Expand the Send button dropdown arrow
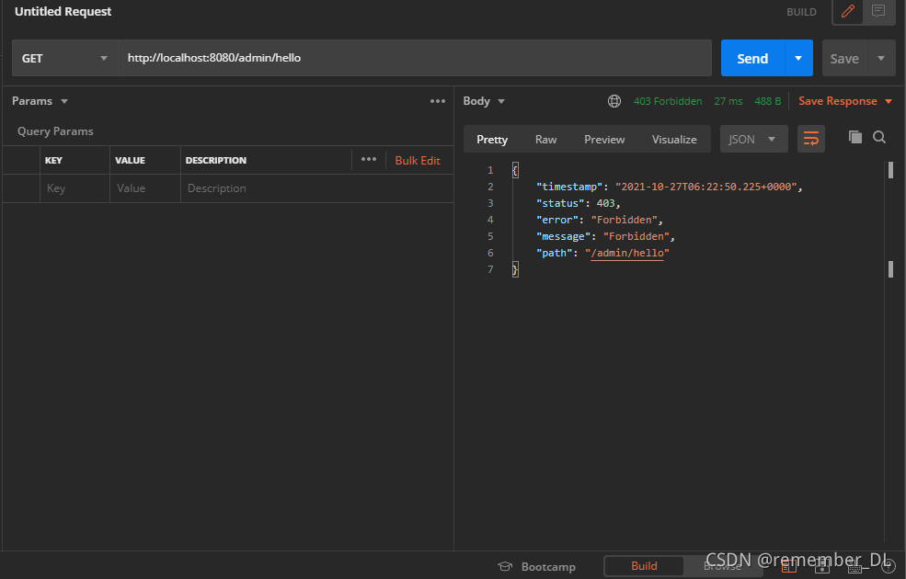This screenshot has width=906, height=579. point(798,58)
